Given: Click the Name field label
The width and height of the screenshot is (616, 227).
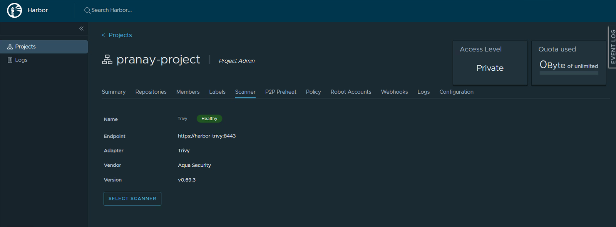Looking at the screenshot, I should pyautogui.click(x=110, y=119).
